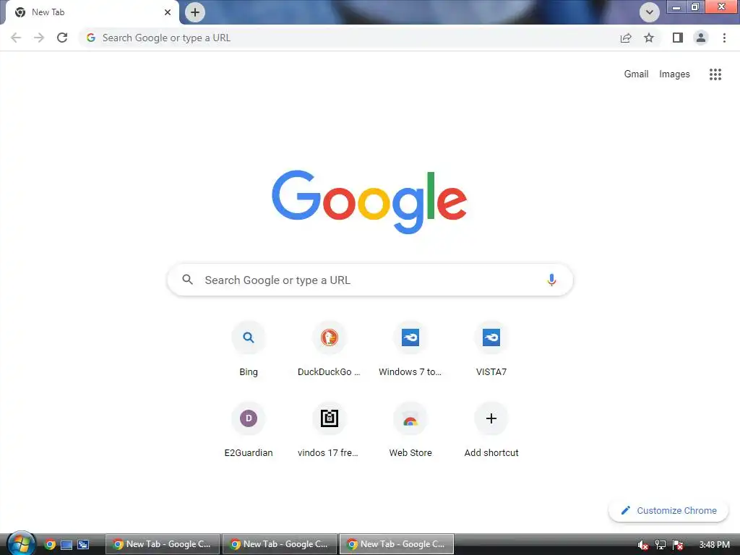Screen dimensions: 740x555
Task: Launch Chrome from quick launch bar
Action: coord(50,545)
